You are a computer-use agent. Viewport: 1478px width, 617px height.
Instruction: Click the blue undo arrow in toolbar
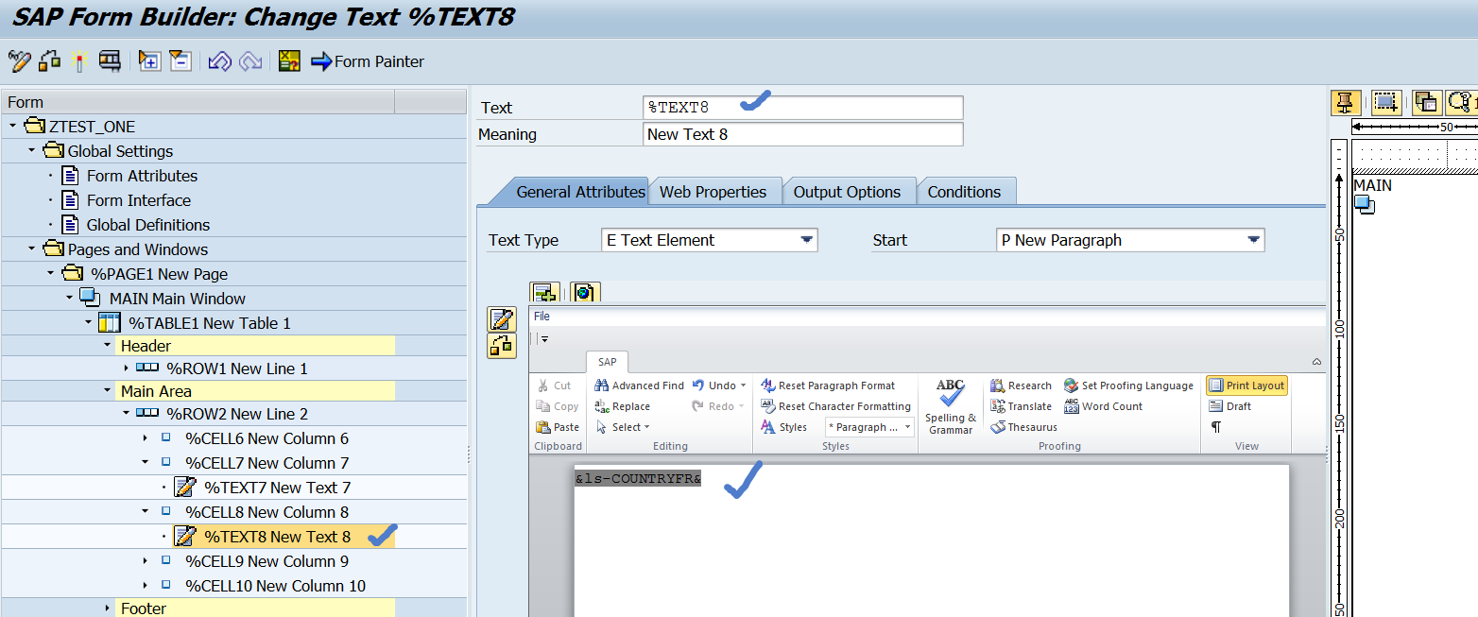pyautogui.click(x=219, y=62)
